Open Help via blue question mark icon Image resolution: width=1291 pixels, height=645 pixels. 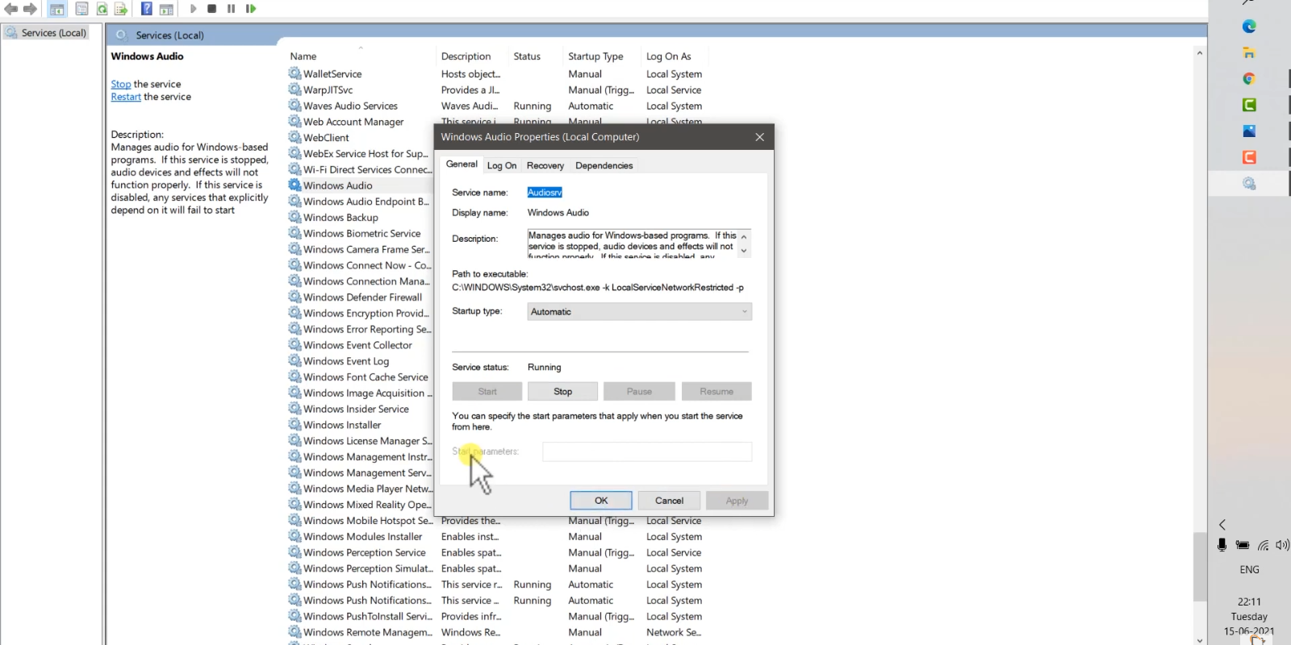(147, 9)
